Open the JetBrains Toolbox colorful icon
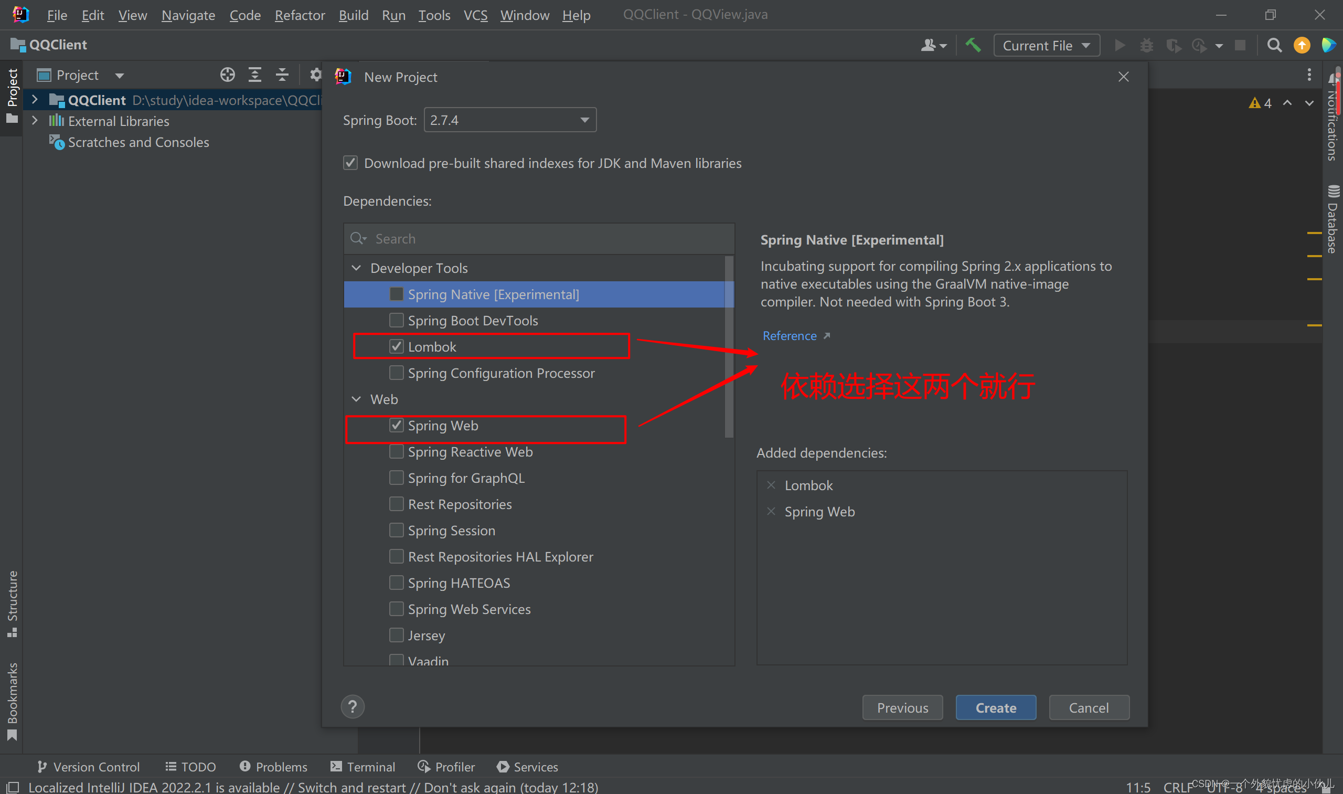 [1328, 45]
